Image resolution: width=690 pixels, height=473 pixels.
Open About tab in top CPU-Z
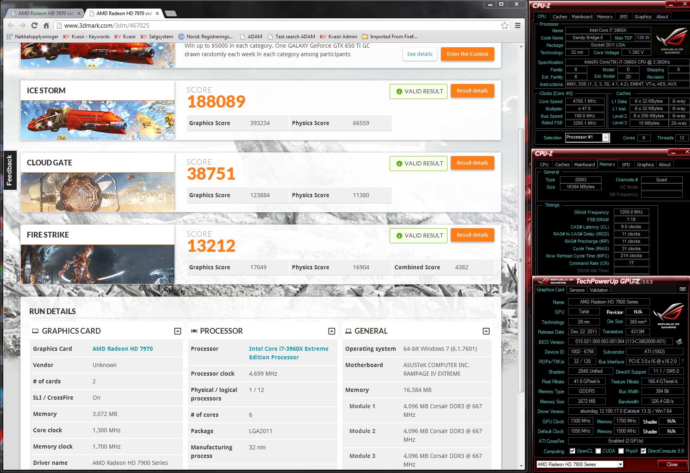coord(662,17)
